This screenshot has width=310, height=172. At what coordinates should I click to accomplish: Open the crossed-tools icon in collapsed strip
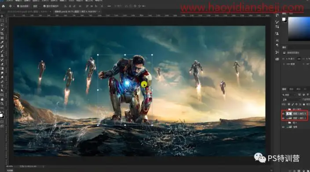point(277,52)
